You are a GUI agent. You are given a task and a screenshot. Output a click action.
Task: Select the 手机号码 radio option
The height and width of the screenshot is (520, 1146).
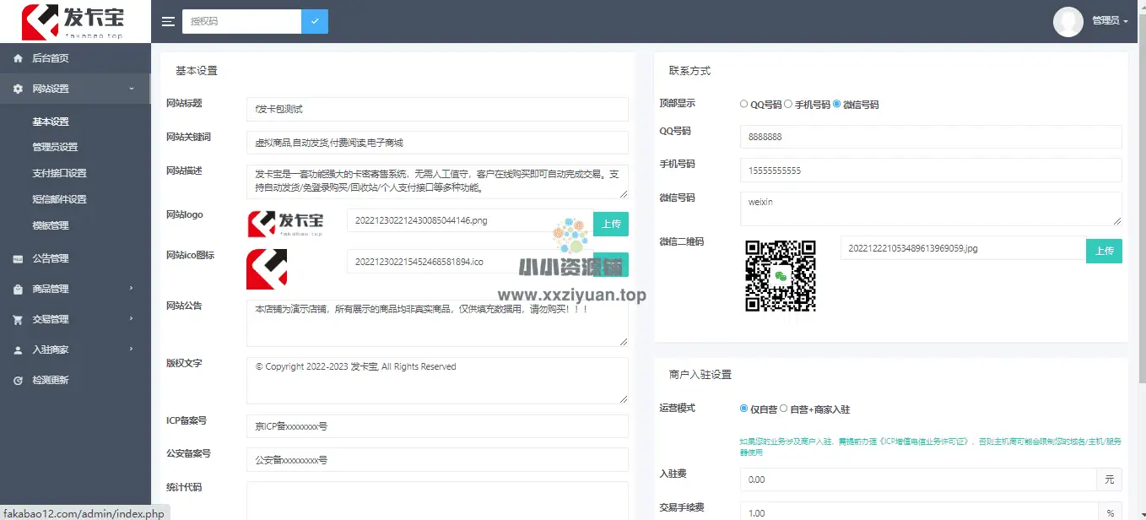[x=787, y=105]
